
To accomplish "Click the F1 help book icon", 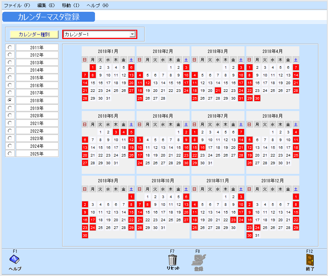I will click(x=15, y=259).
